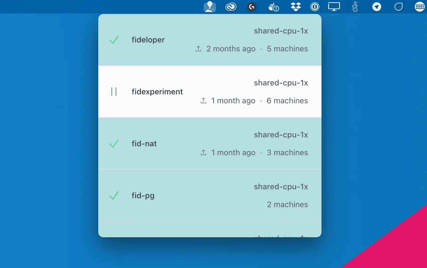Click the green checkmark beside fid-nat
This screenshot has width=427, height=268.
[114, 144]
